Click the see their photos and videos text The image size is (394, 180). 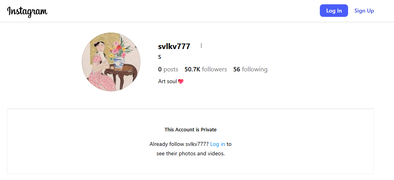[x=190, y=153]
